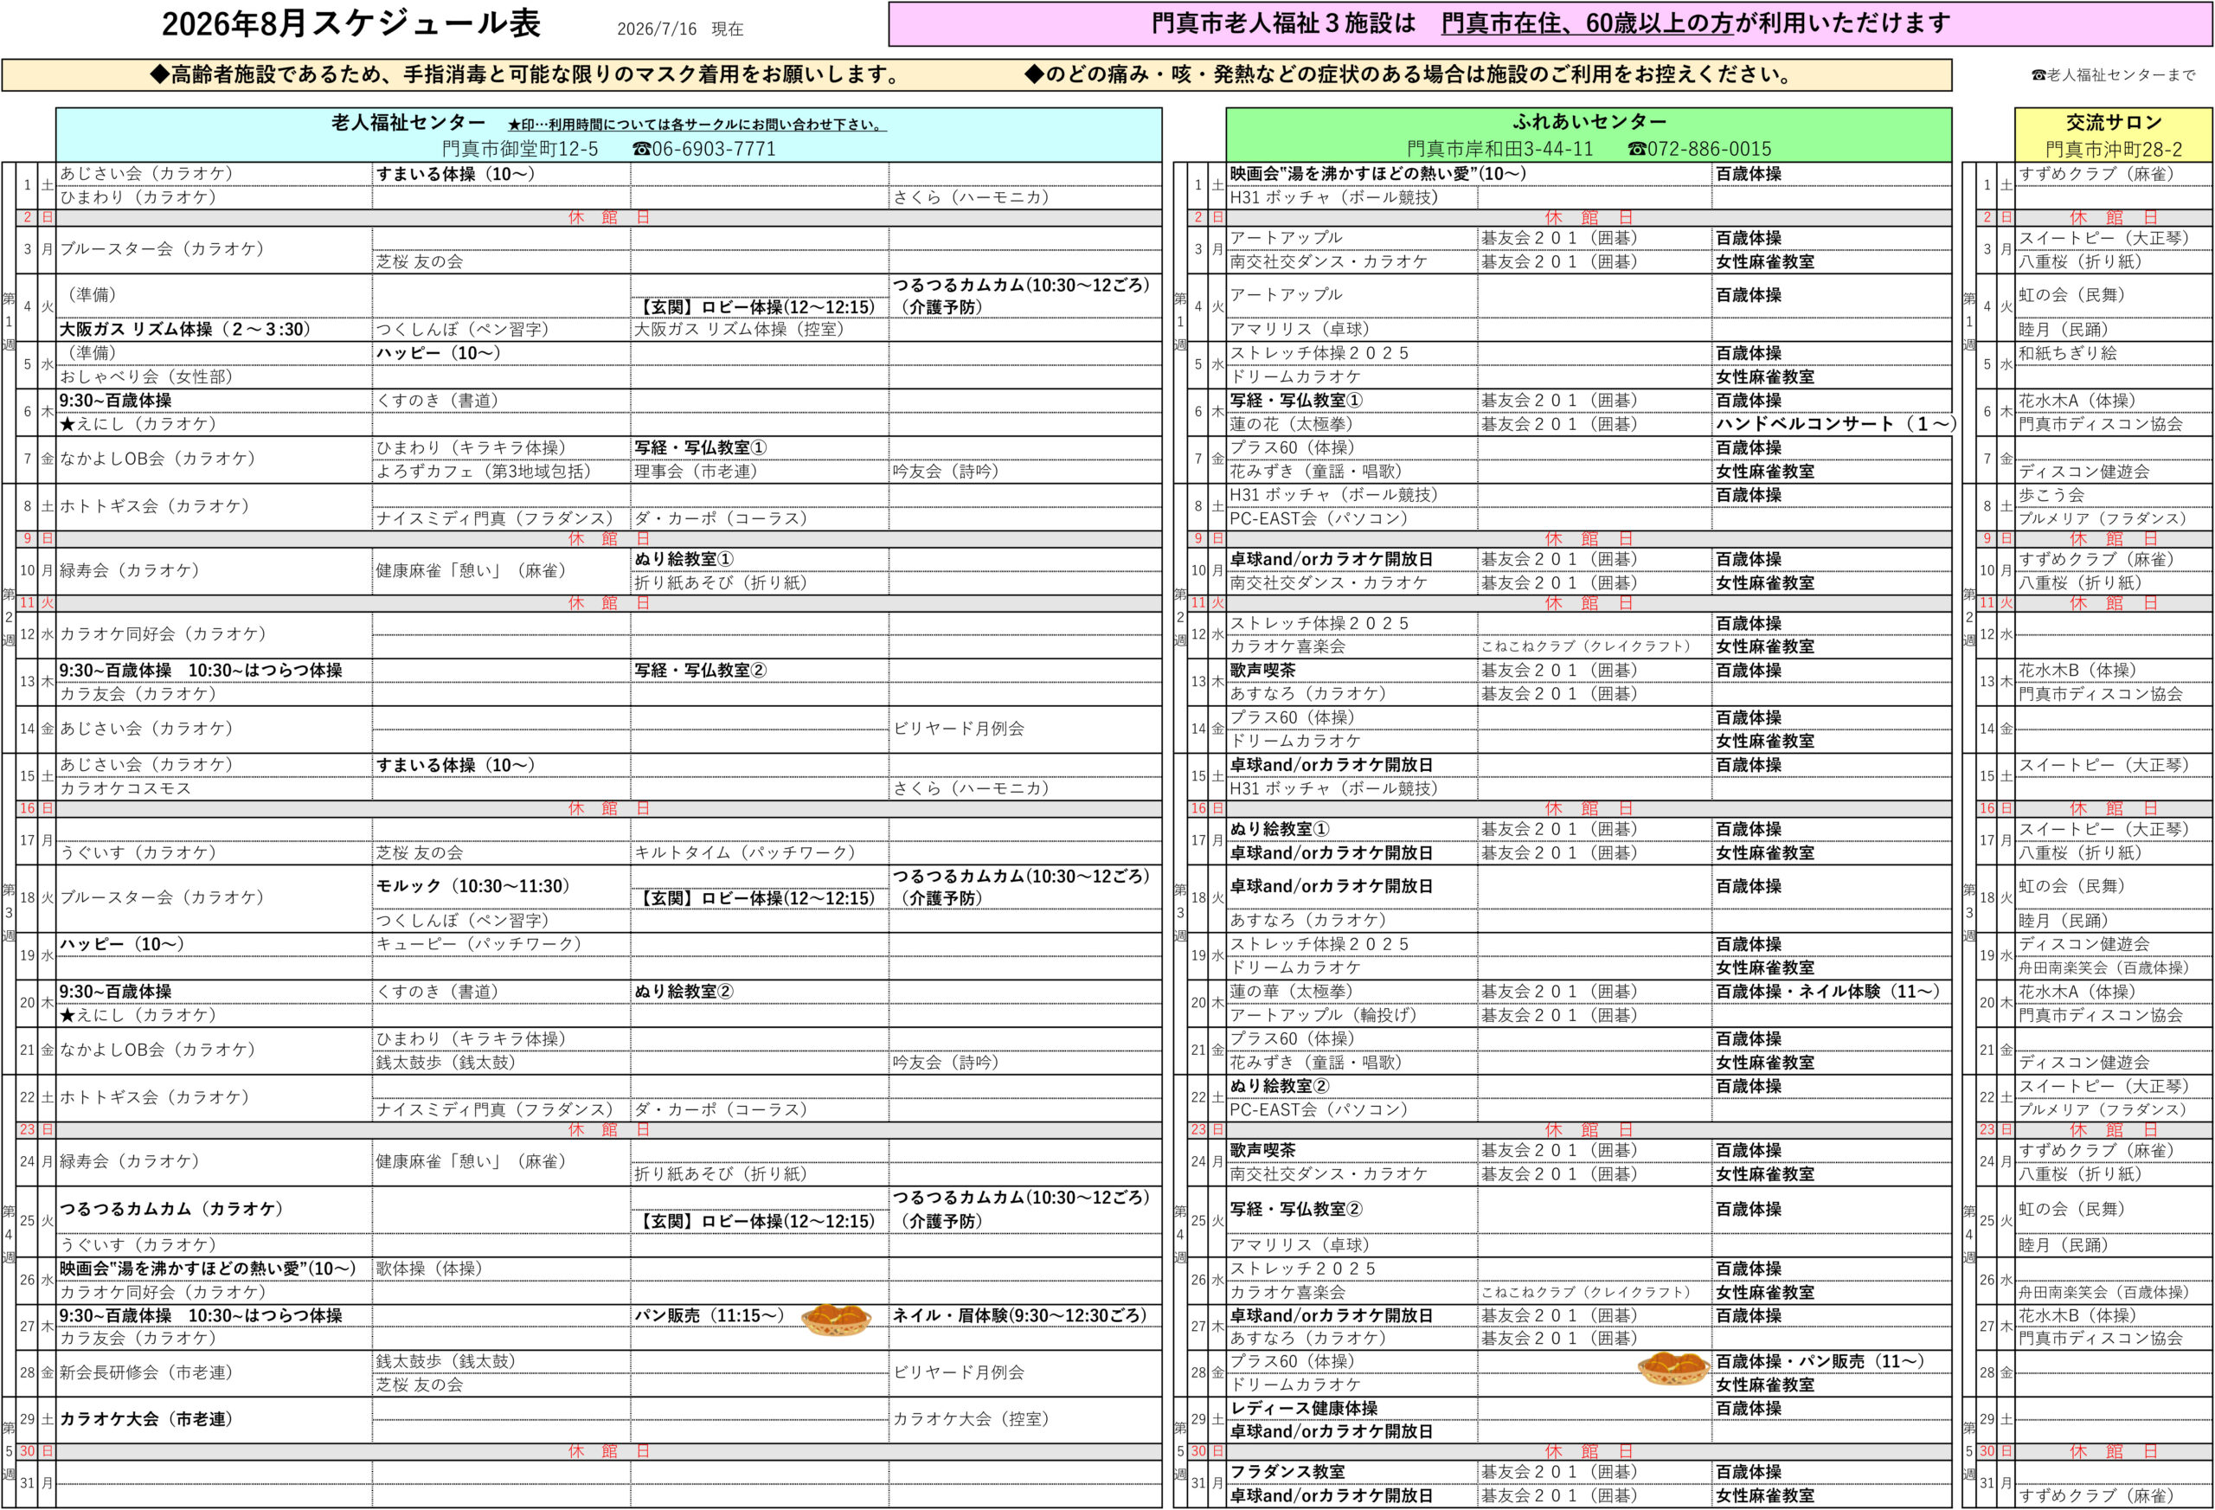Click phone number ☎06-6903-7771
The image size is (2215, 1510).
704,149
